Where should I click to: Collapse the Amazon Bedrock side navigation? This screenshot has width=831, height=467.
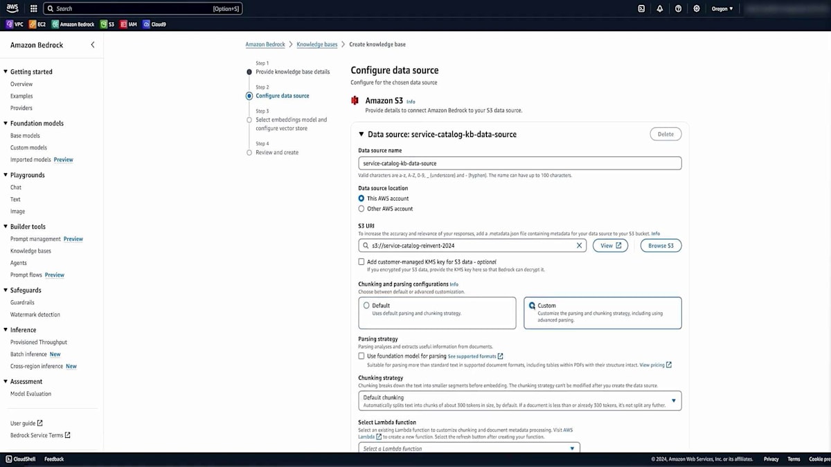click(x=93, y=45)
